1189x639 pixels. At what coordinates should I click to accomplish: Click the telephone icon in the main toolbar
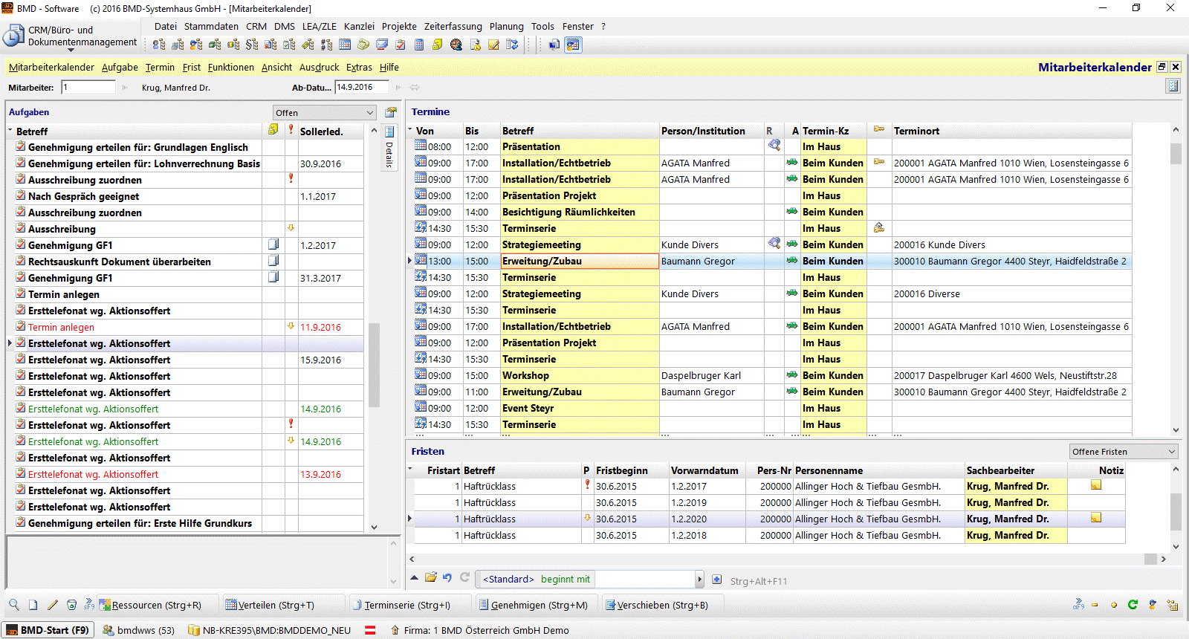[363, 45]
